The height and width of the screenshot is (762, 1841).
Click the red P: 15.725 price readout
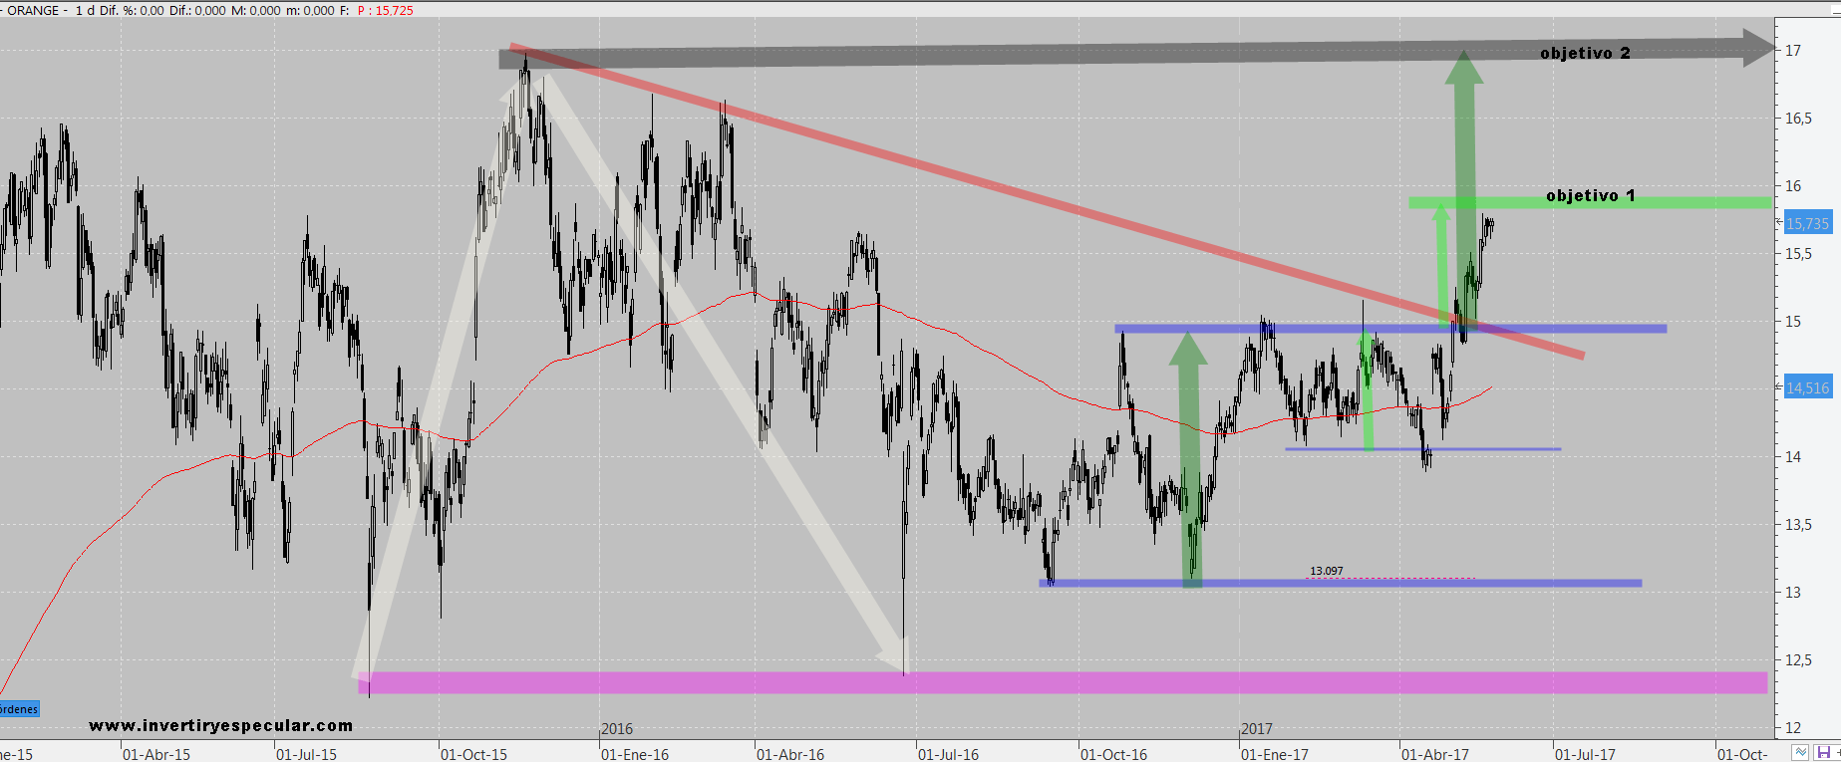tap(385, 10)
